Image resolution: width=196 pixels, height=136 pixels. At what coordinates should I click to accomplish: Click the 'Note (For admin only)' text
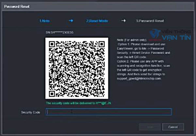(x=132, y=40)
